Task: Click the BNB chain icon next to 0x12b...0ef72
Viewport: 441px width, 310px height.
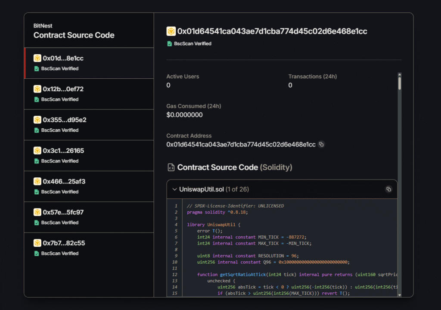Action: [x=37, y=89]
